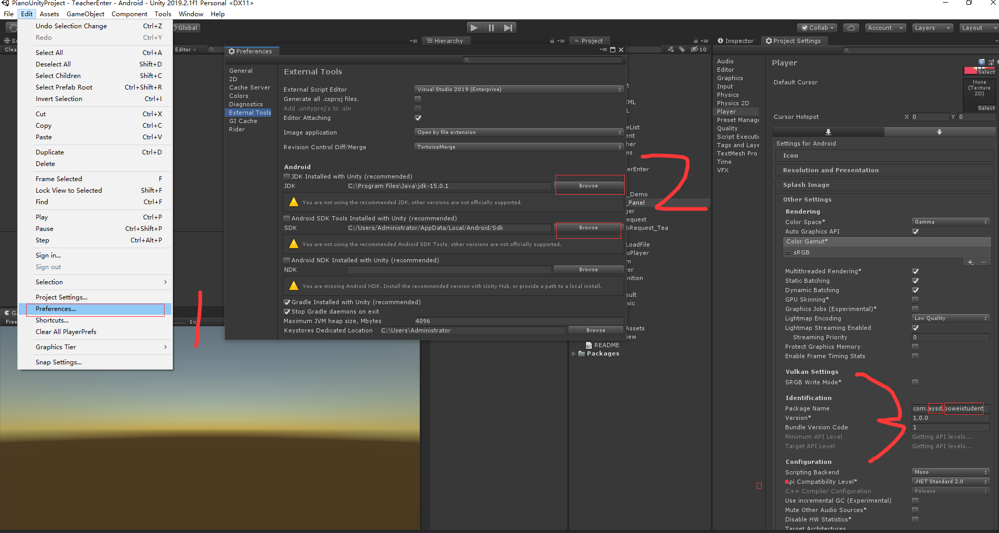Toggle hidden packages visibility eye icon
The width and height of the screenshot is (999, 533).
pos(698,49)
